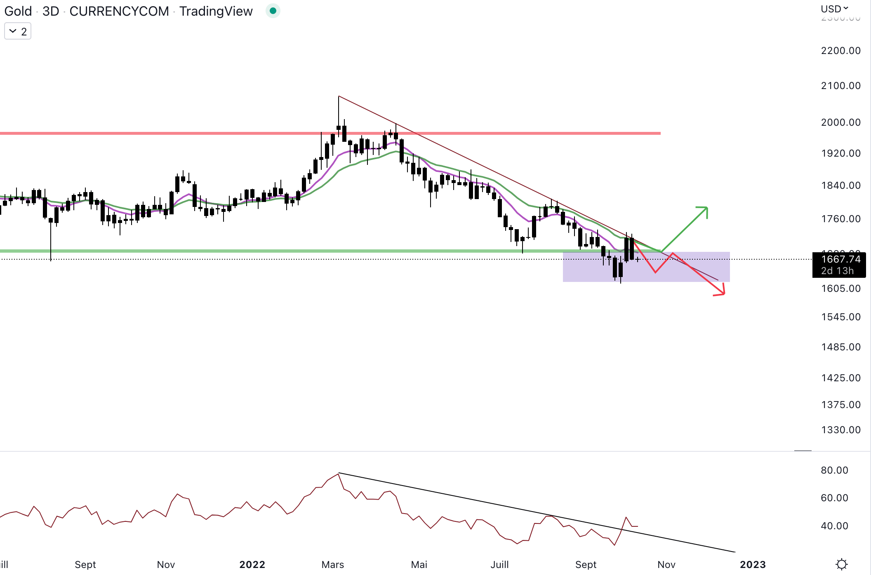Viewport: 871px width, 575px height.
Task: Select the green horizontal support line
Action: (247, 251)
